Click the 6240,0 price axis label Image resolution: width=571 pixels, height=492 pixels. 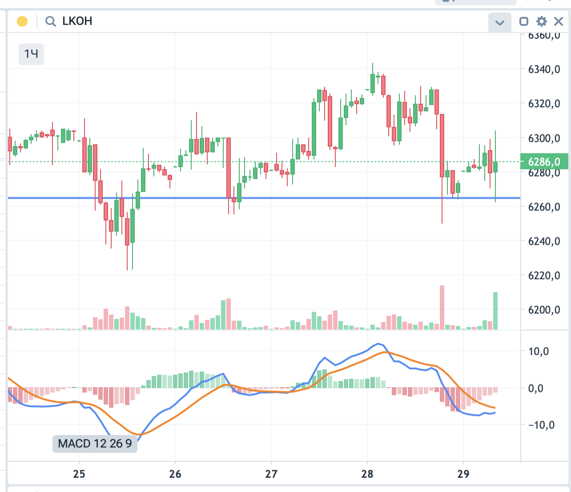tap(544, 241)
